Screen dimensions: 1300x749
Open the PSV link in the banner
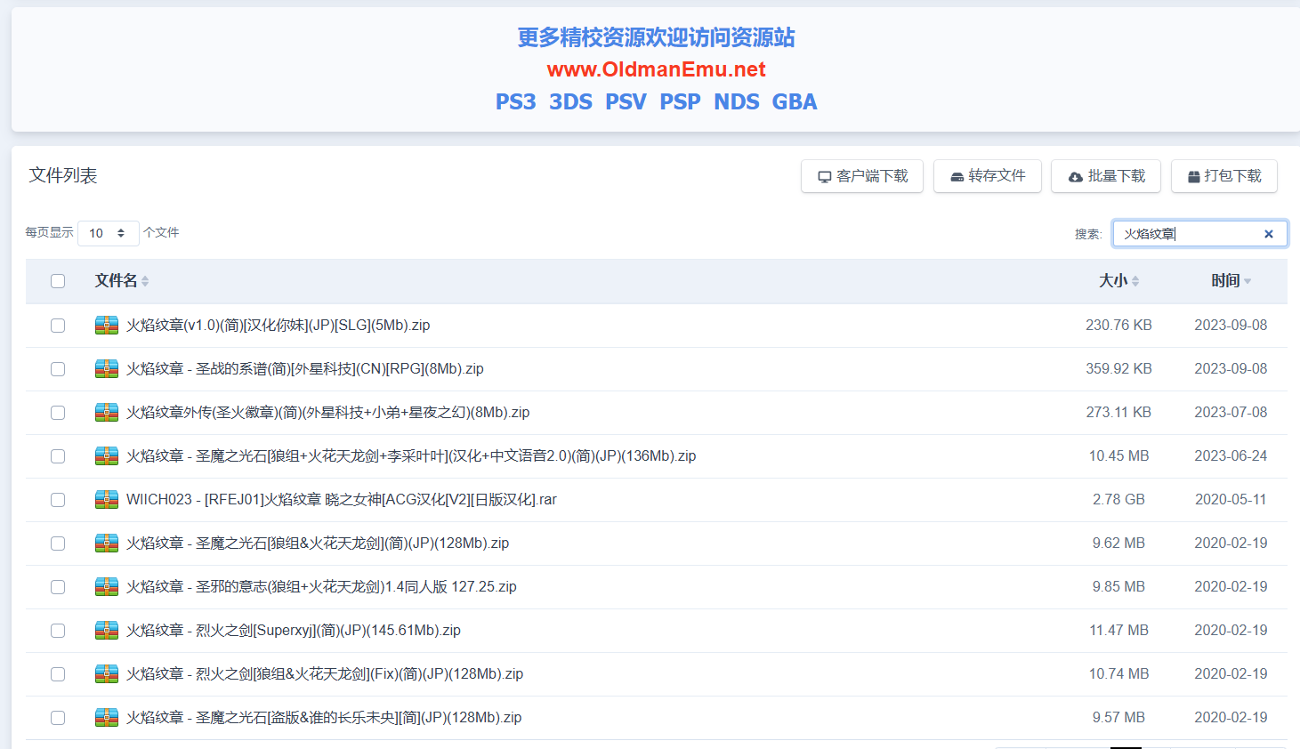click(x=626, y=102)
